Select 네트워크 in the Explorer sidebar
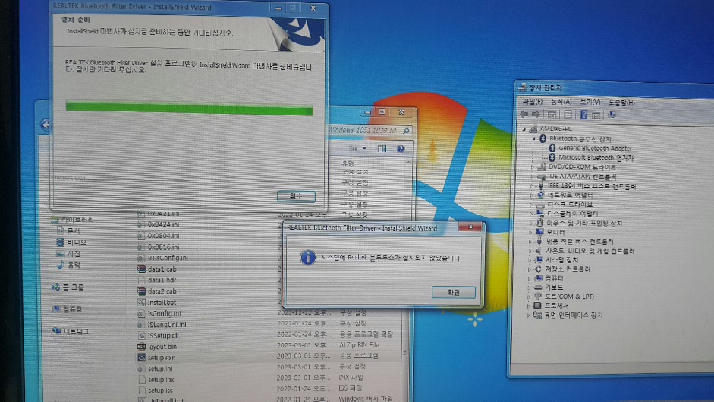This screenshot has width=714, height=402. tap(70, 331)
